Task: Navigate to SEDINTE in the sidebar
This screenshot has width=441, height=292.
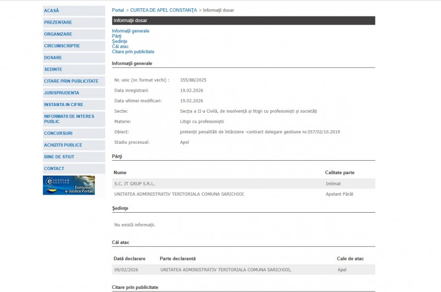Action: coord(53,70)
